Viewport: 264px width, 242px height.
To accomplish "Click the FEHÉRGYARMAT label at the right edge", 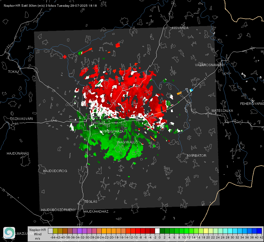I will (x=252, y=104).
